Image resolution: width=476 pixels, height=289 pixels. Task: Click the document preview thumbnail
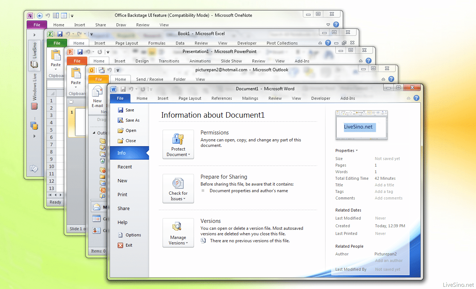point(361,125)
